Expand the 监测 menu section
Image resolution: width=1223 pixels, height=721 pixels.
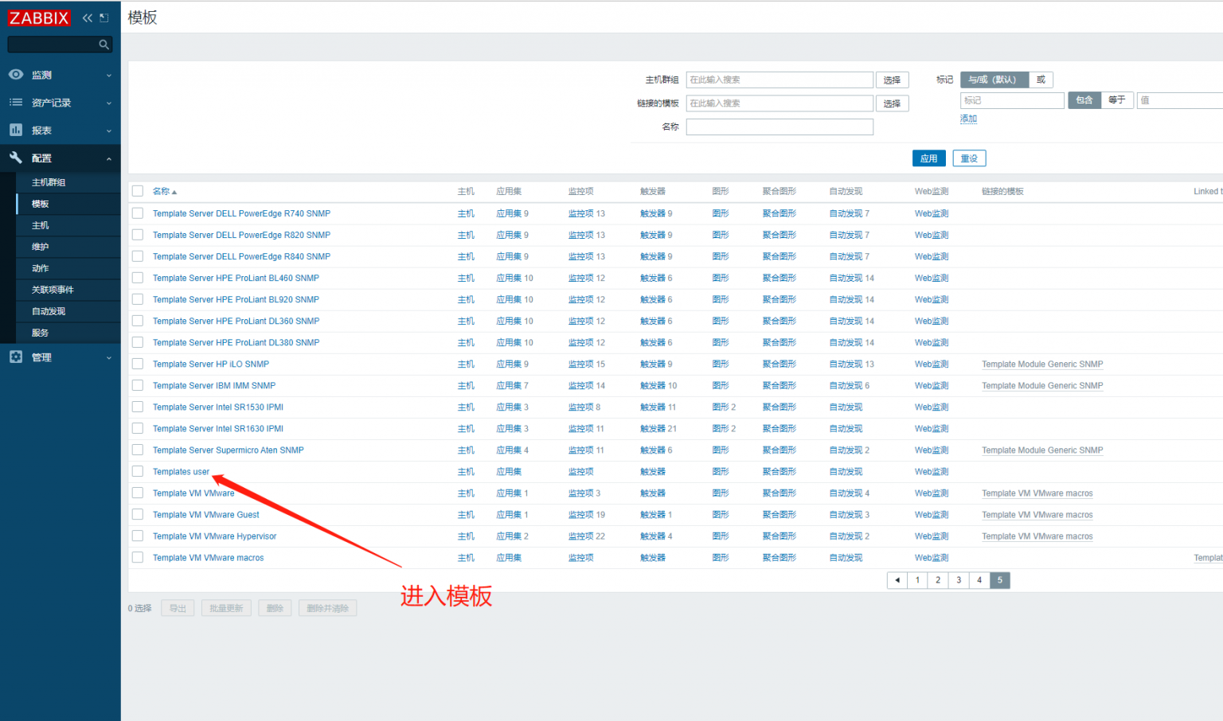coord(61,75)
